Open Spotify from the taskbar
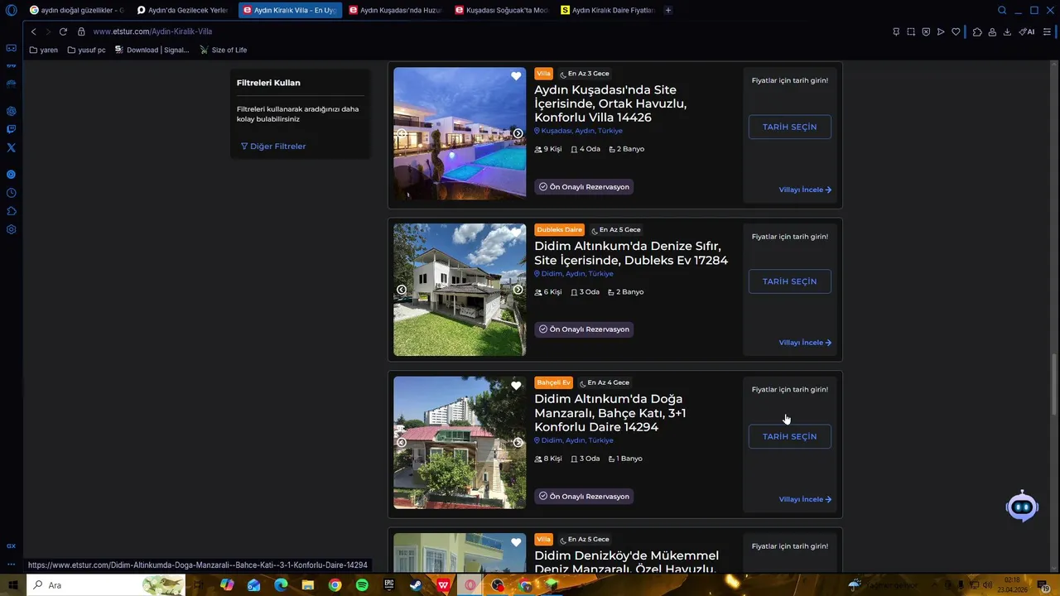 [x=362, y=585]
